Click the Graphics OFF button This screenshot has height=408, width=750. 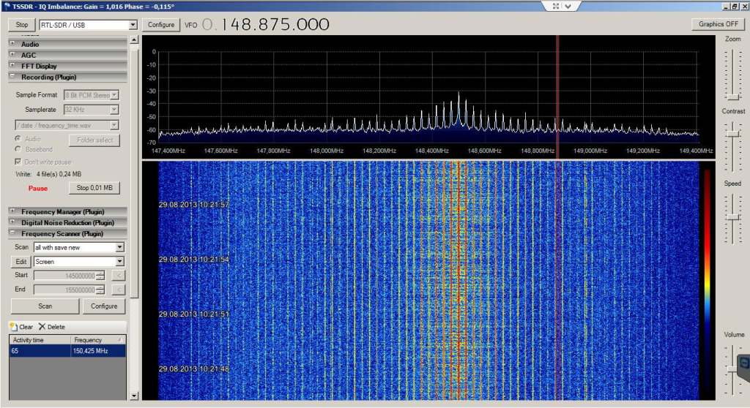[x=718, y=24]
